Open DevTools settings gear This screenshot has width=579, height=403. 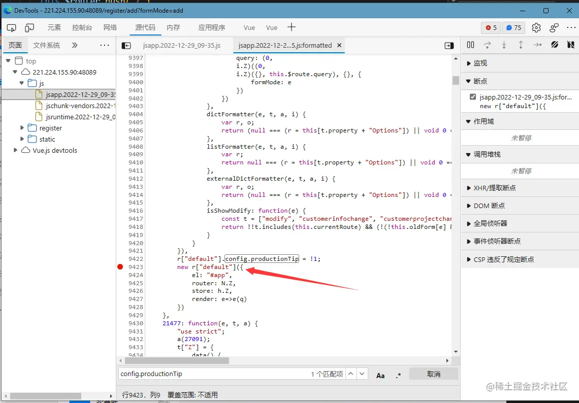pyautogui.click(x=536, y=28)
